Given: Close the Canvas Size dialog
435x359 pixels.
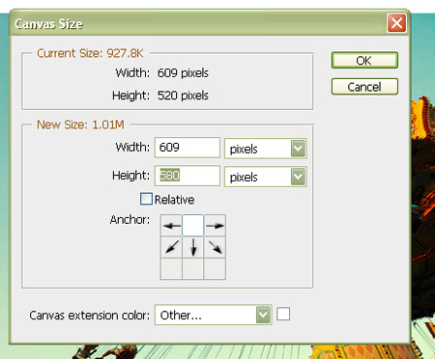Looking at the screenshot, I should (396, 23).
